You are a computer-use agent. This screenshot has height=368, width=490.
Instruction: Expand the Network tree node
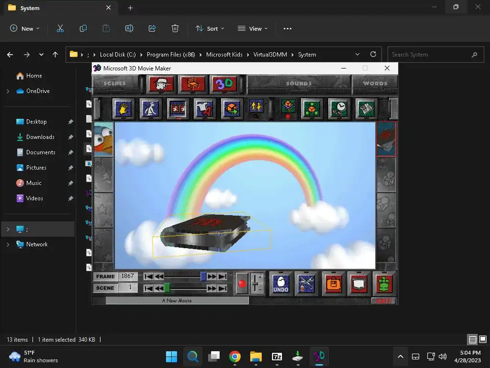click(8, 244)
